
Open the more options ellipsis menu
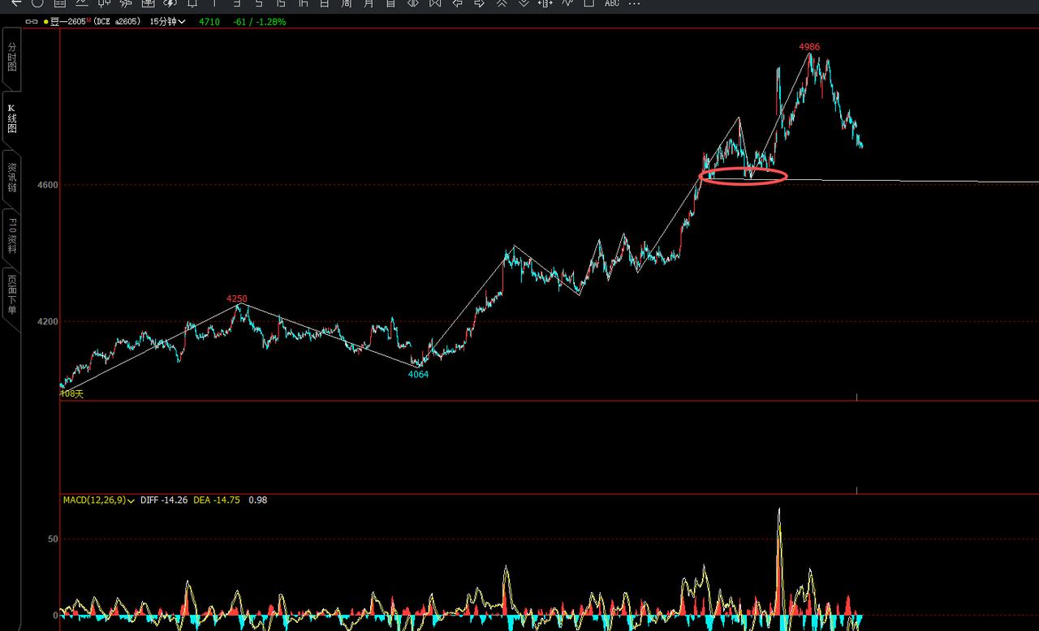634,3
